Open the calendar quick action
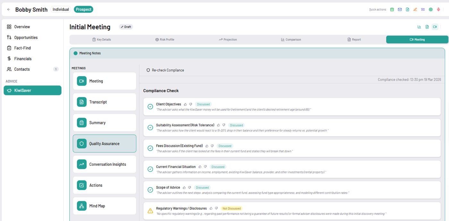Image resolution: width=449 pixels, height=221 pixels. tap(392, 9)
